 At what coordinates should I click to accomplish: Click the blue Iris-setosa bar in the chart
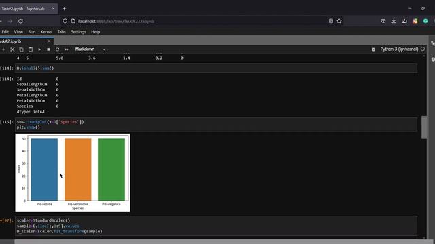44,169
